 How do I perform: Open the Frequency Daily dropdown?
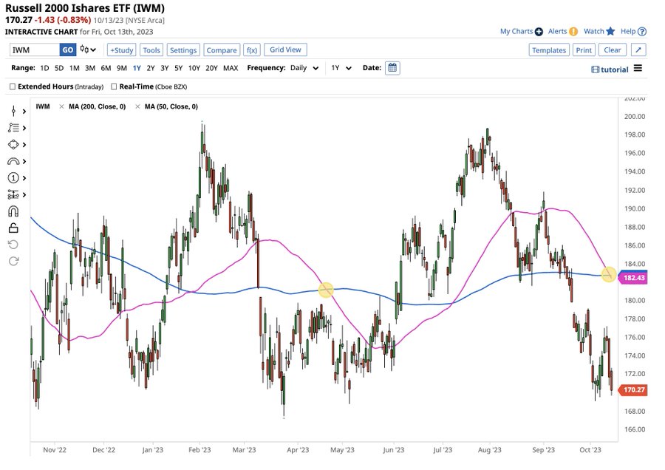(x=304, y=68)
